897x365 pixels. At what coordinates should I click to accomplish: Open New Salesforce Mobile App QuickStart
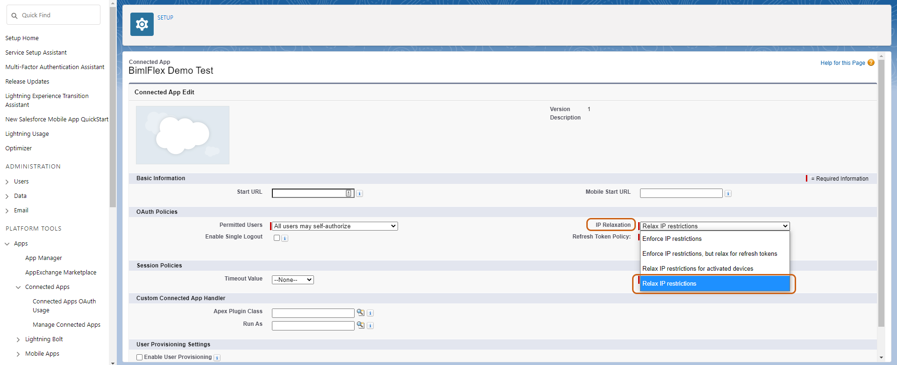[57, 119]
